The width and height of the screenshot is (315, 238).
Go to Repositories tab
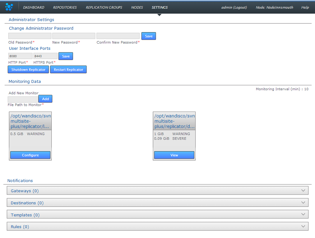65,7
